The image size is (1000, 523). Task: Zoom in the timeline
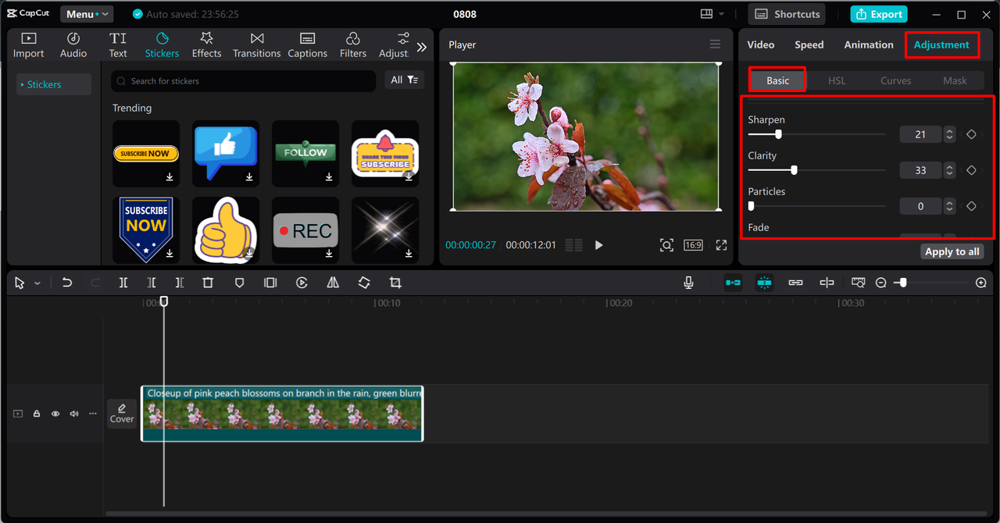[x=981, y=283]
